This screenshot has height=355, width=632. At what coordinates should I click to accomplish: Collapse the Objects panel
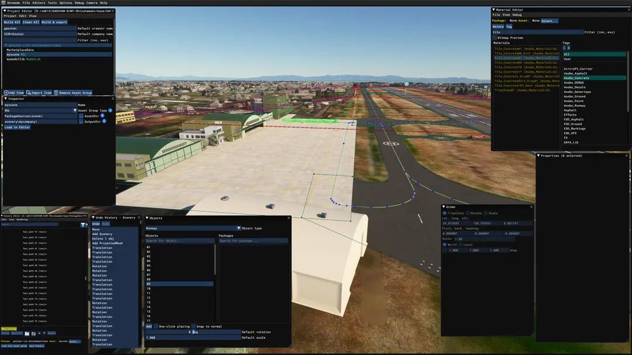tap(147, 218)
